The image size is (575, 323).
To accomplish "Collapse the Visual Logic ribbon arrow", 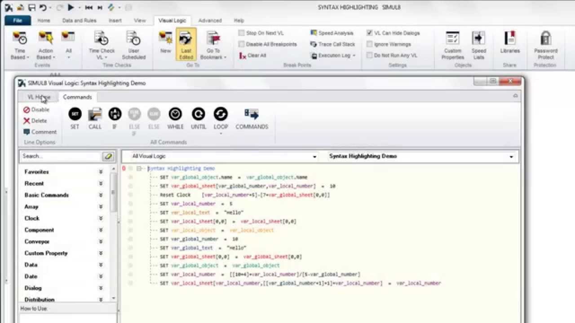I will click(515, 96).
